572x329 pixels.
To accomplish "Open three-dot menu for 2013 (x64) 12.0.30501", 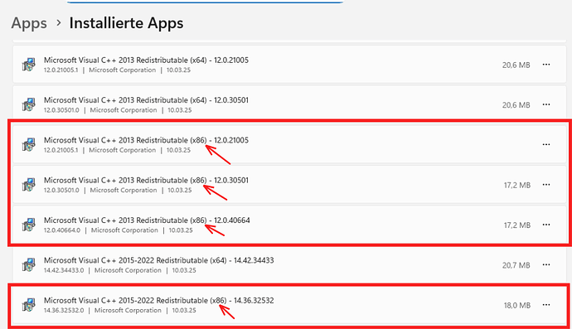I will click(x=546, y=104).
